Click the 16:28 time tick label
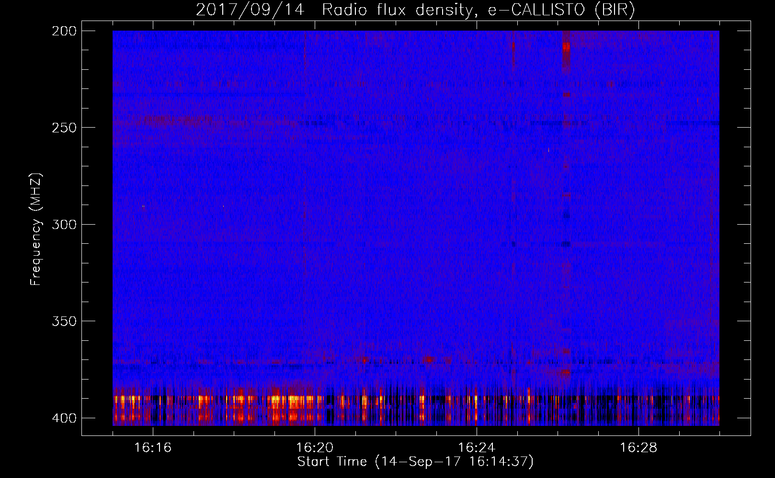The width and height of the screenshot is (775, 478). pyautogui.click(x=638, y=448)
